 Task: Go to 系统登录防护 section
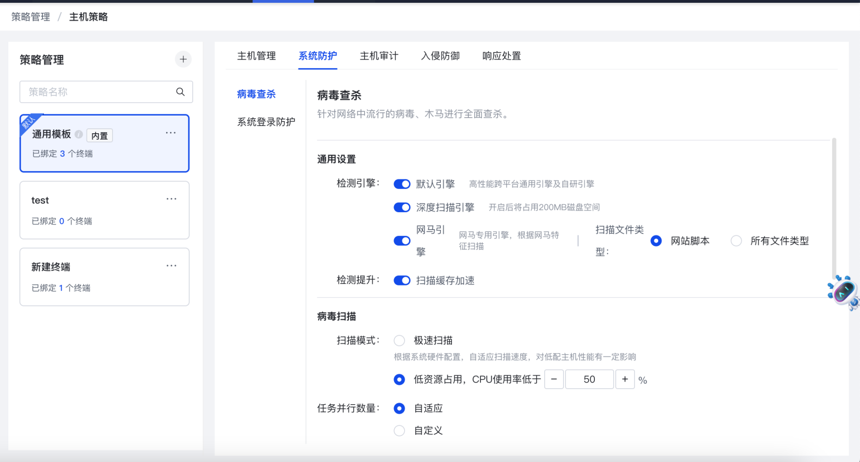pos(266,122)
